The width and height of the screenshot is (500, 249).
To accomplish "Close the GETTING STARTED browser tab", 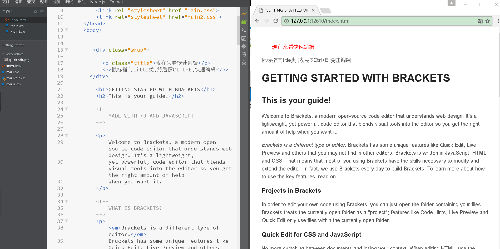I will [x=313, y=10].
